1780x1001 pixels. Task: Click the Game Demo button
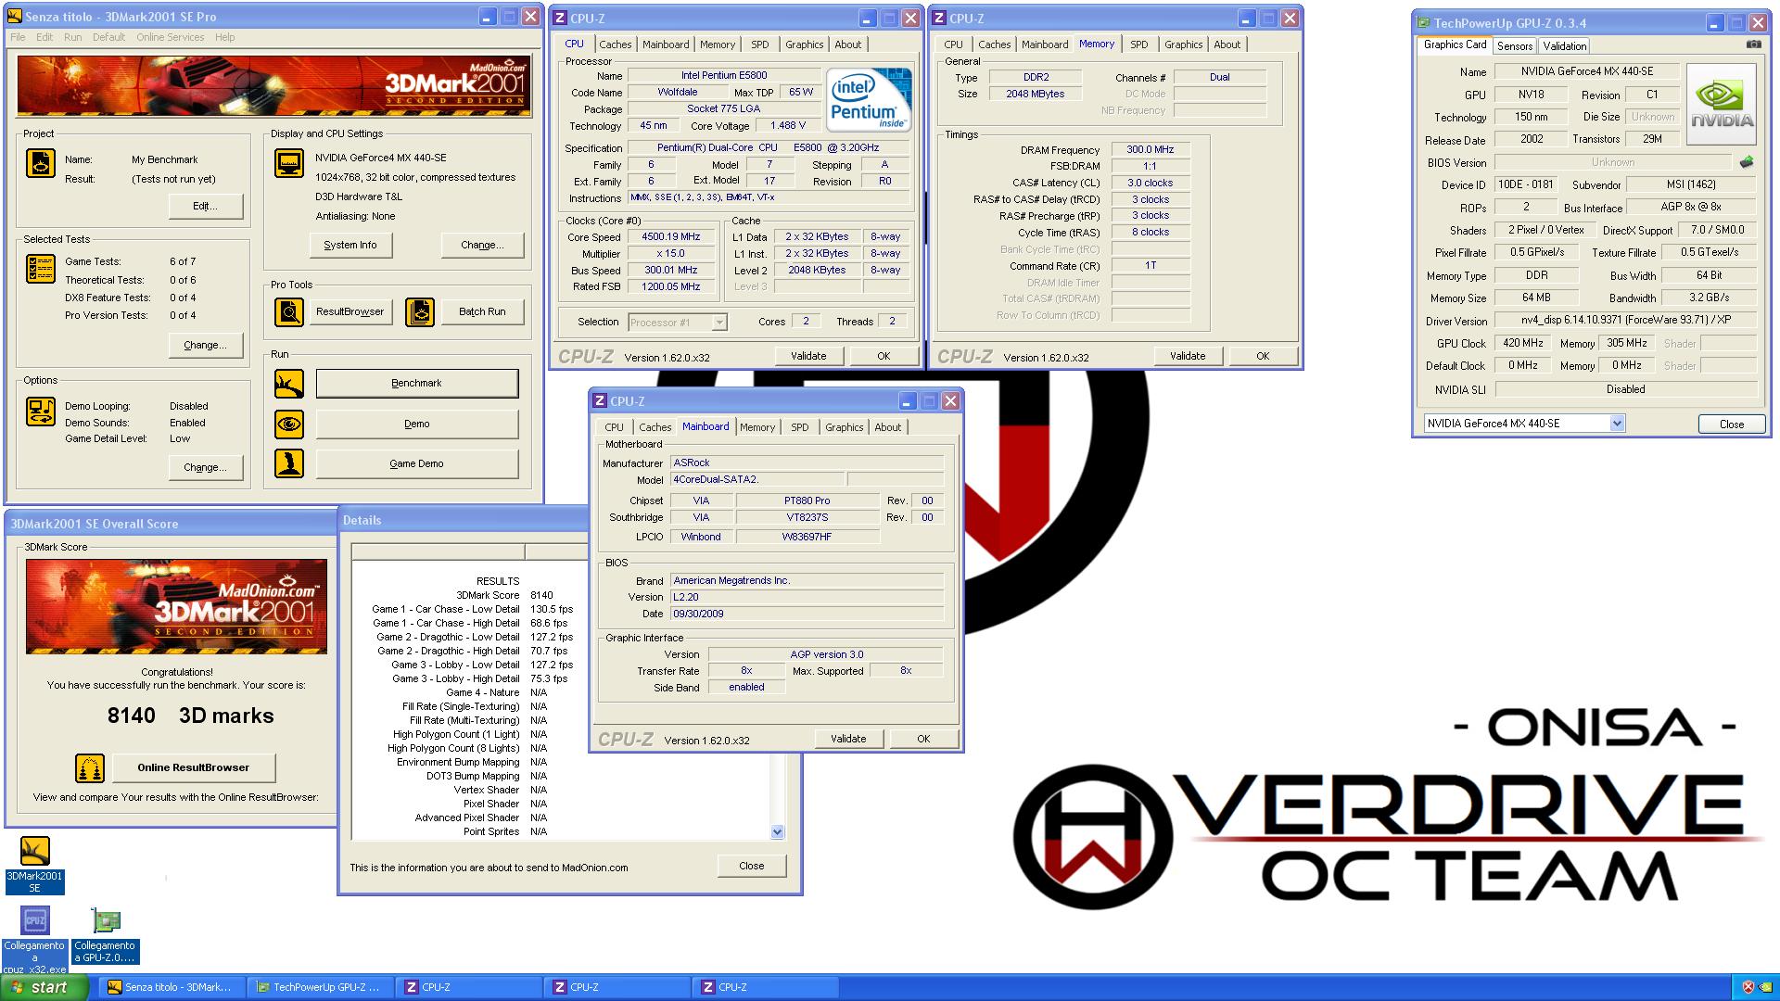tap(417, 464)
